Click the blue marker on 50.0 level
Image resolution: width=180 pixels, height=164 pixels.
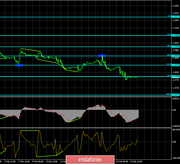coord(102,55)
